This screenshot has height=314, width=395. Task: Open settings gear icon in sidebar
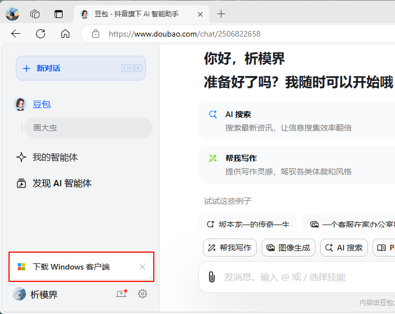click(x=143, y=294)
